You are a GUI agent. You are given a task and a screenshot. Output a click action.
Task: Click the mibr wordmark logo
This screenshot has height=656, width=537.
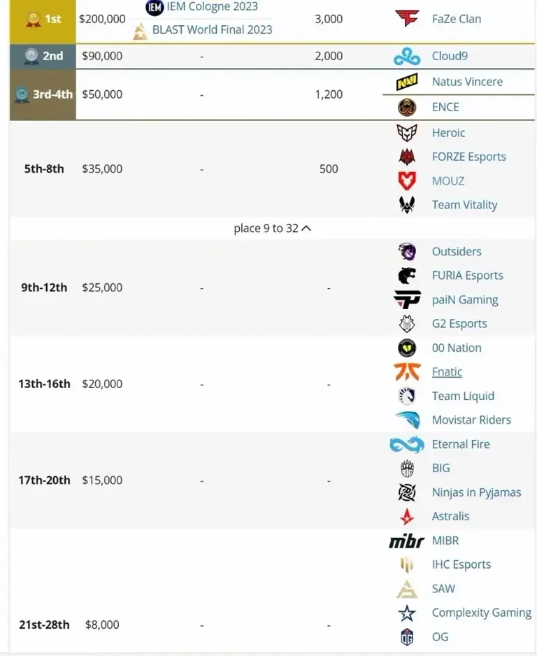tap(407, 541)
